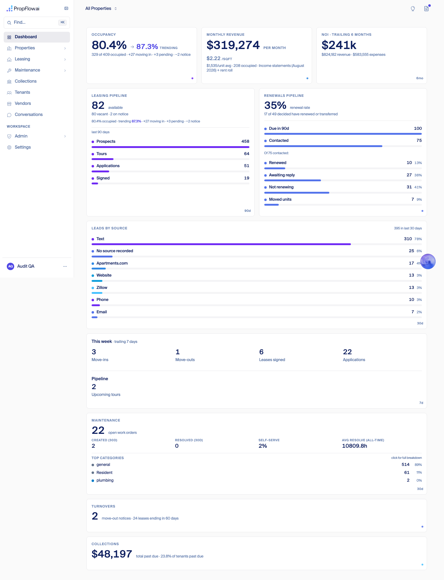Click the search magnifier icon

point(9,23)
